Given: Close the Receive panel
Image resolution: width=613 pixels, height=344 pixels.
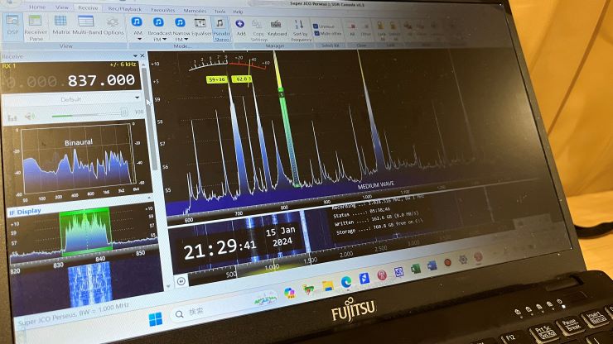Looking at the screenshot, I should 142,56.
